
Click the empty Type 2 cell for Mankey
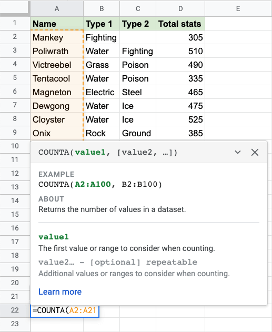tap(138, 37)
